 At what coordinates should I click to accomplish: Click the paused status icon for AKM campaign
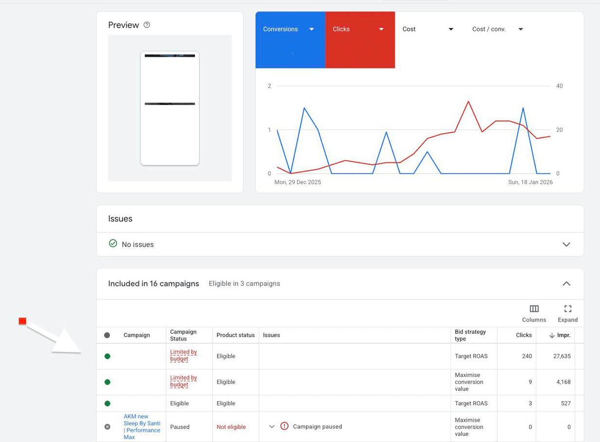[x=107, y=427]
